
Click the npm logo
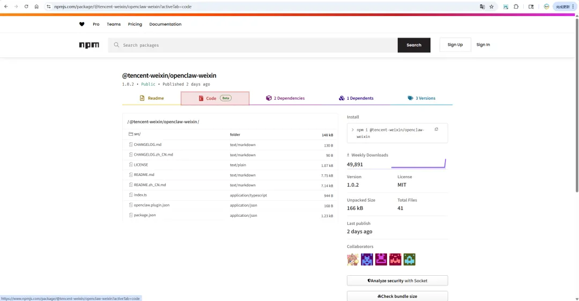pos(89,45)
